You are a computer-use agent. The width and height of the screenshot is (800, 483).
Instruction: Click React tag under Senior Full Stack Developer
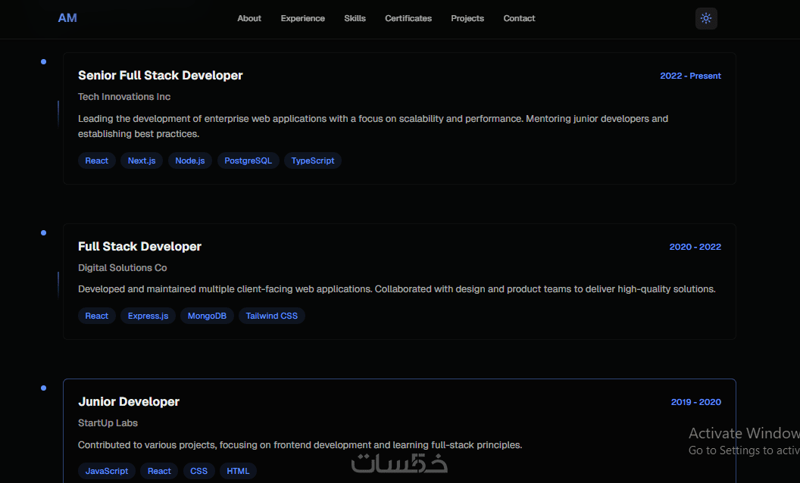click(x=96, y=160)
